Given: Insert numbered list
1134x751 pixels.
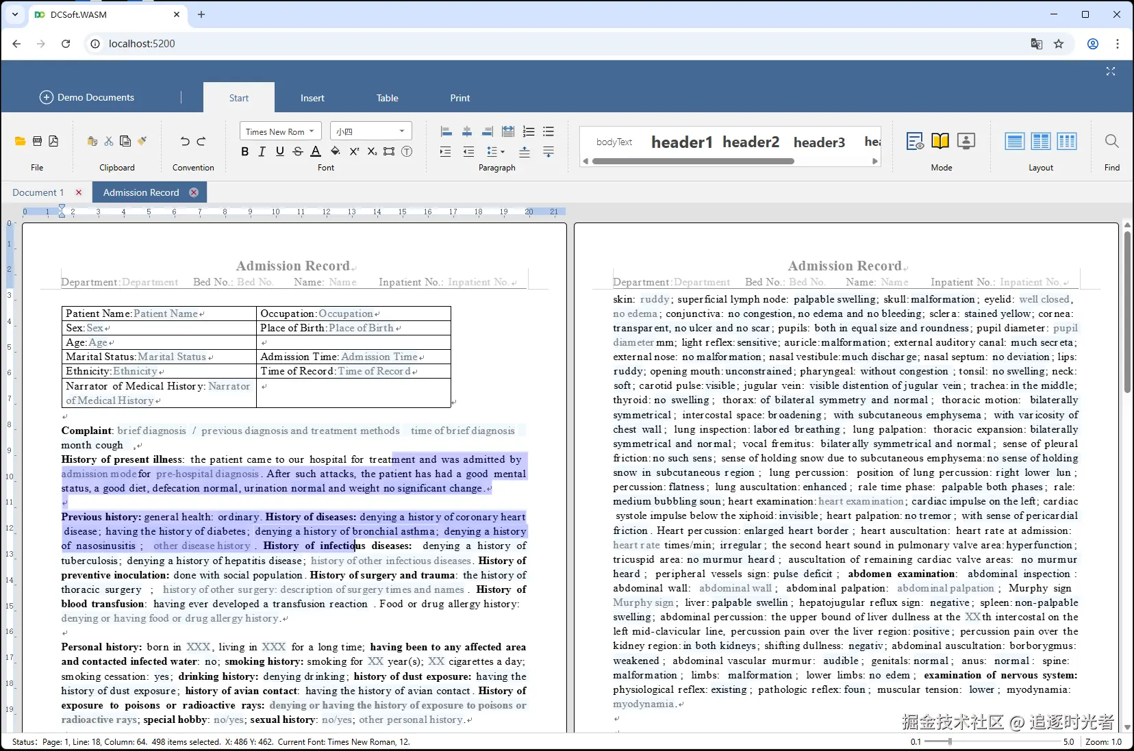Looking at the screenshot, I should point(529,131).
